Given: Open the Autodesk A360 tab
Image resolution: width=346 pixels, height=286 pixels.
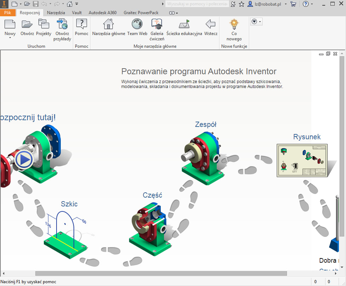Looking at the screenshot, I should (102, 13).
